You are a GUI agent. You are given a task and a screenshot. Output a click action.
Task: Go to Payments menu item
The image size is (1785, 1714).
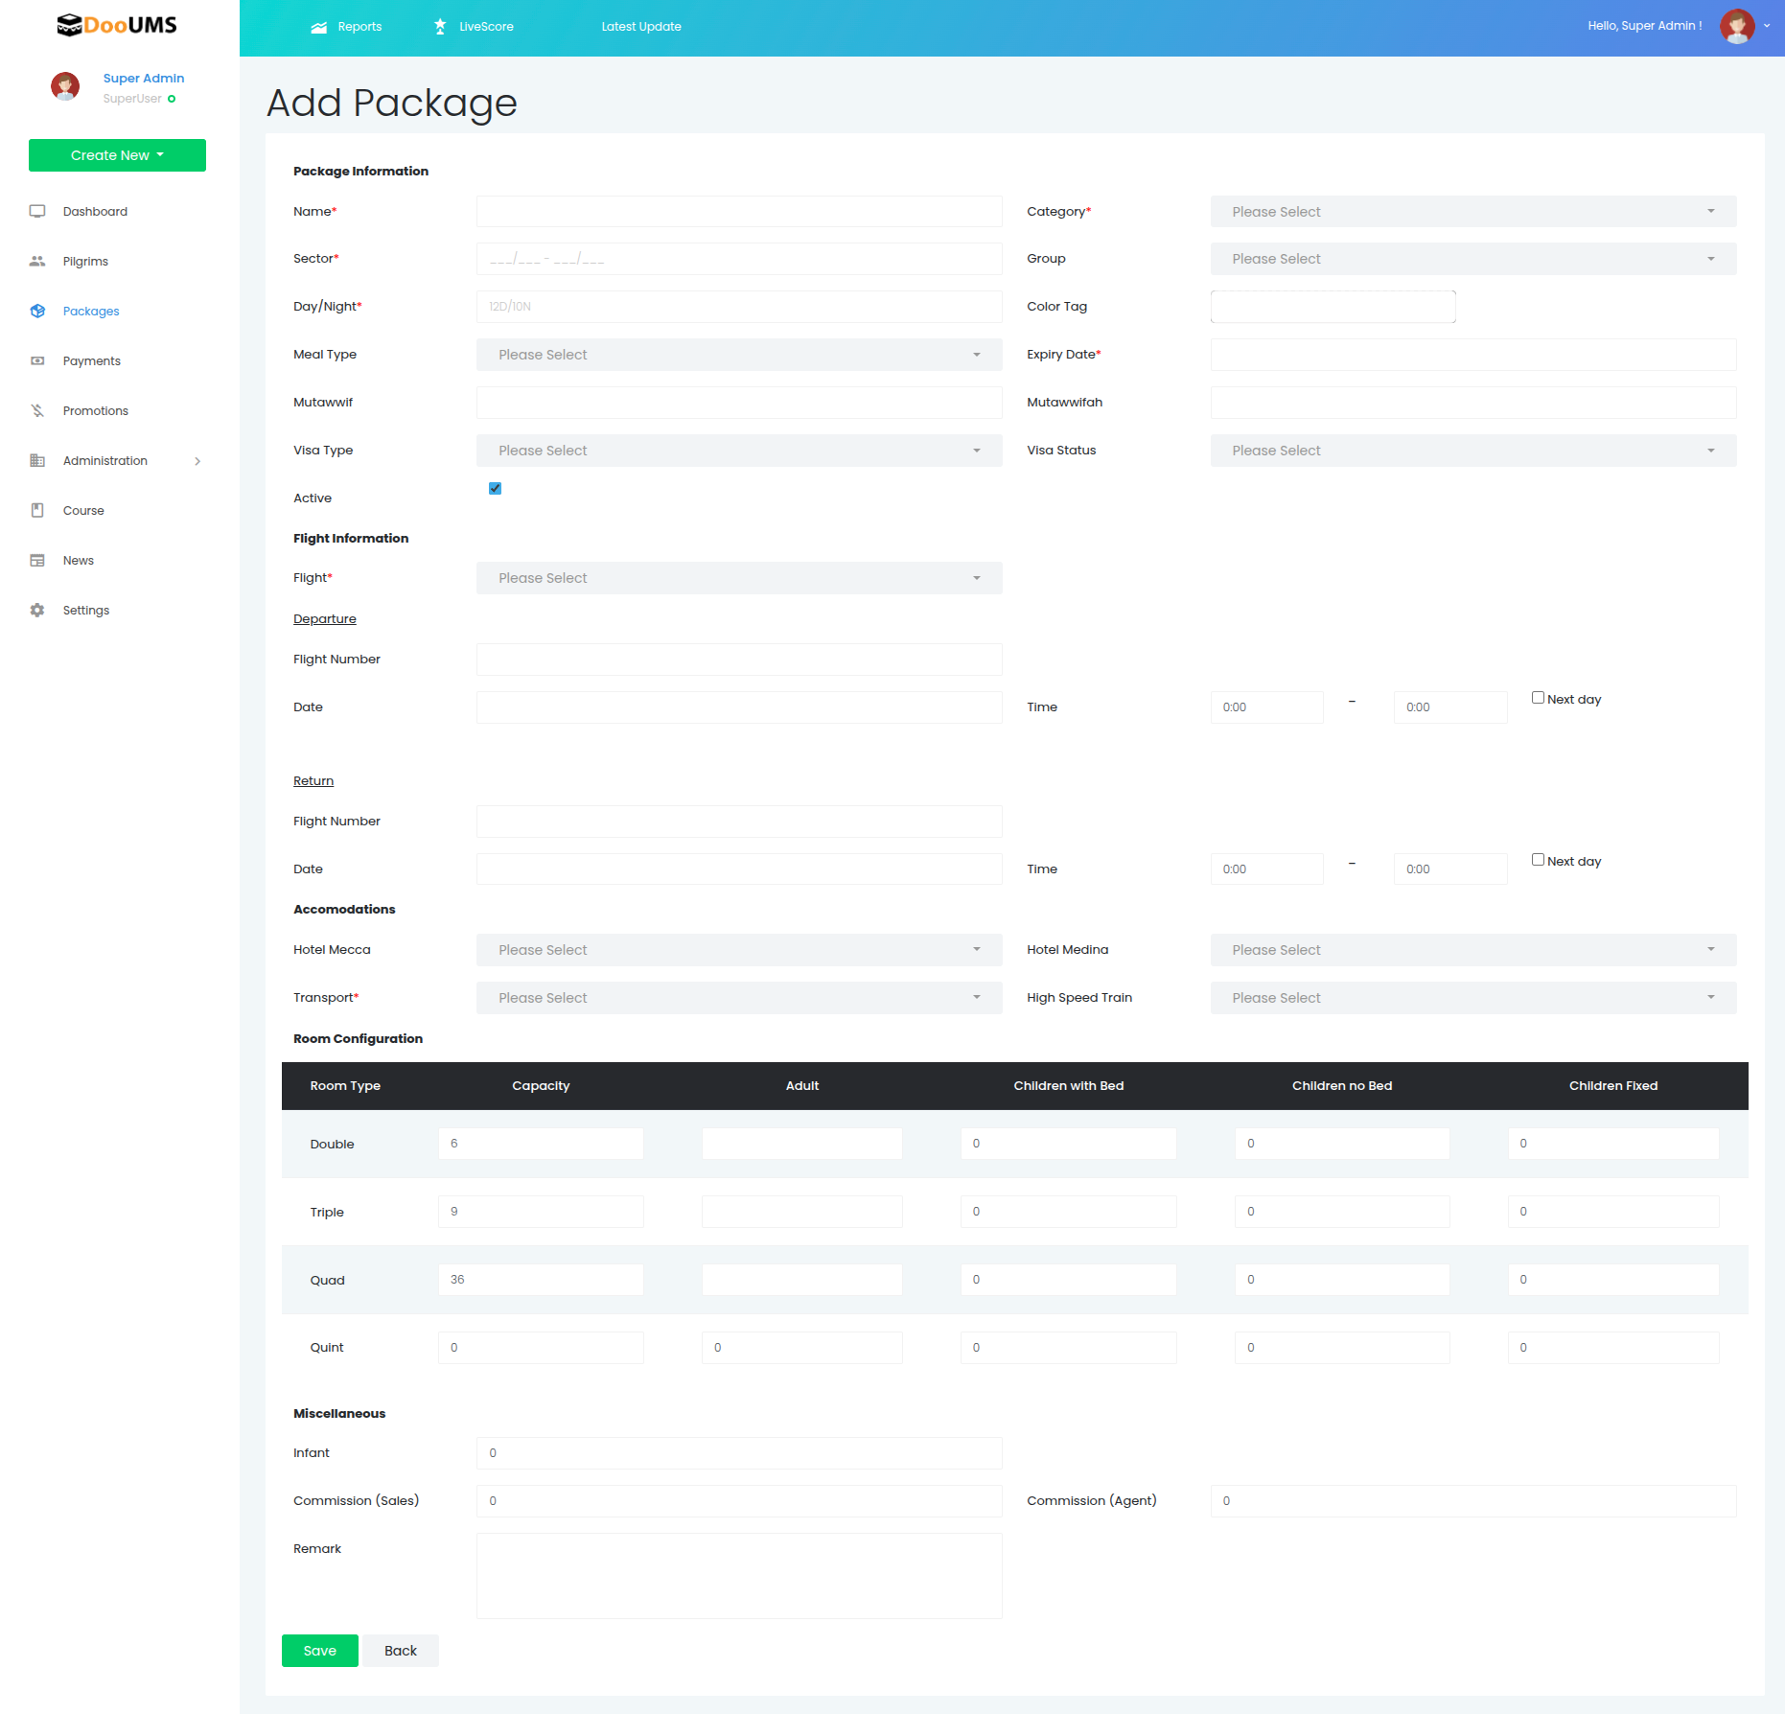click(92, 361)
